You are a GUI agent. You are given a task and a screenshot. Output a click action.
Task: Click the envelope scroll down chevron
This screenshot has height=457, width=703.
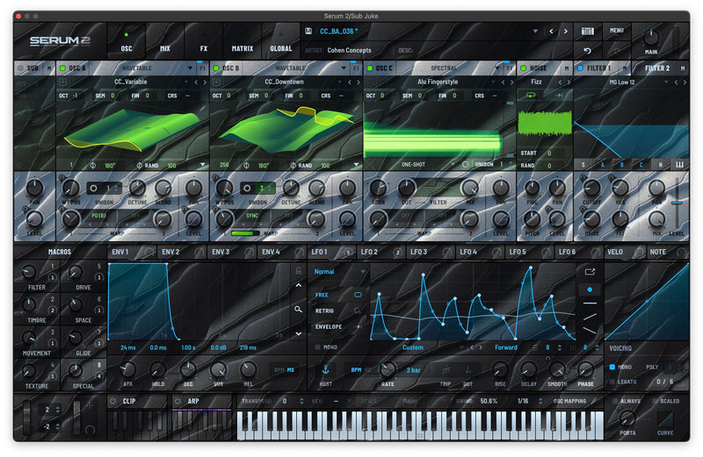click(299, 334)
